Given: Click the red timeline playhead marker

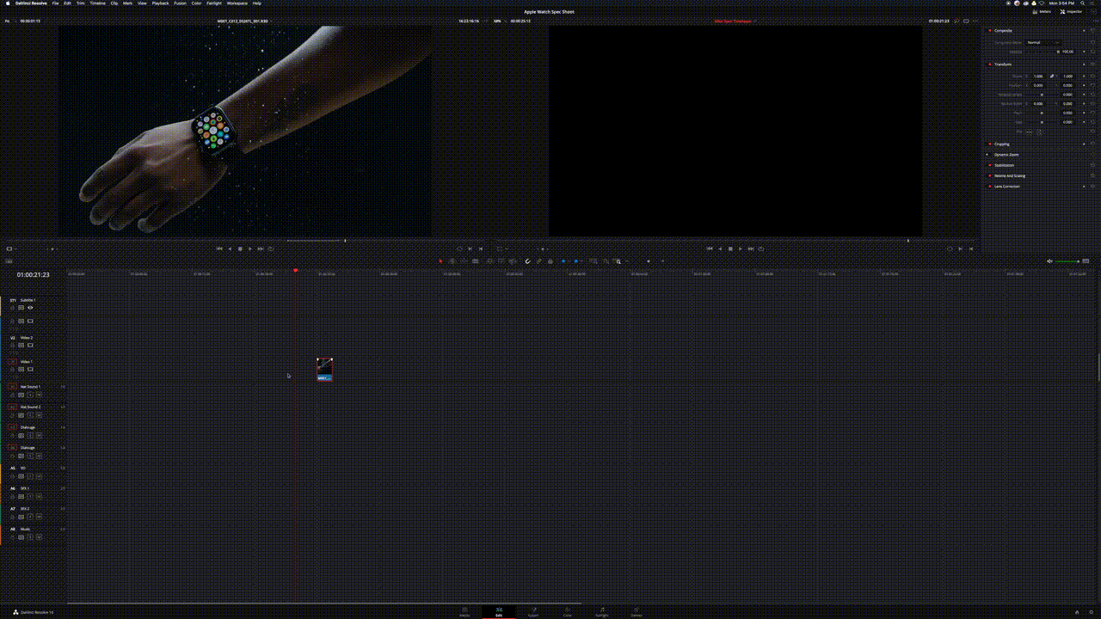Looking at the screenshot, I should tap(295, 271).
